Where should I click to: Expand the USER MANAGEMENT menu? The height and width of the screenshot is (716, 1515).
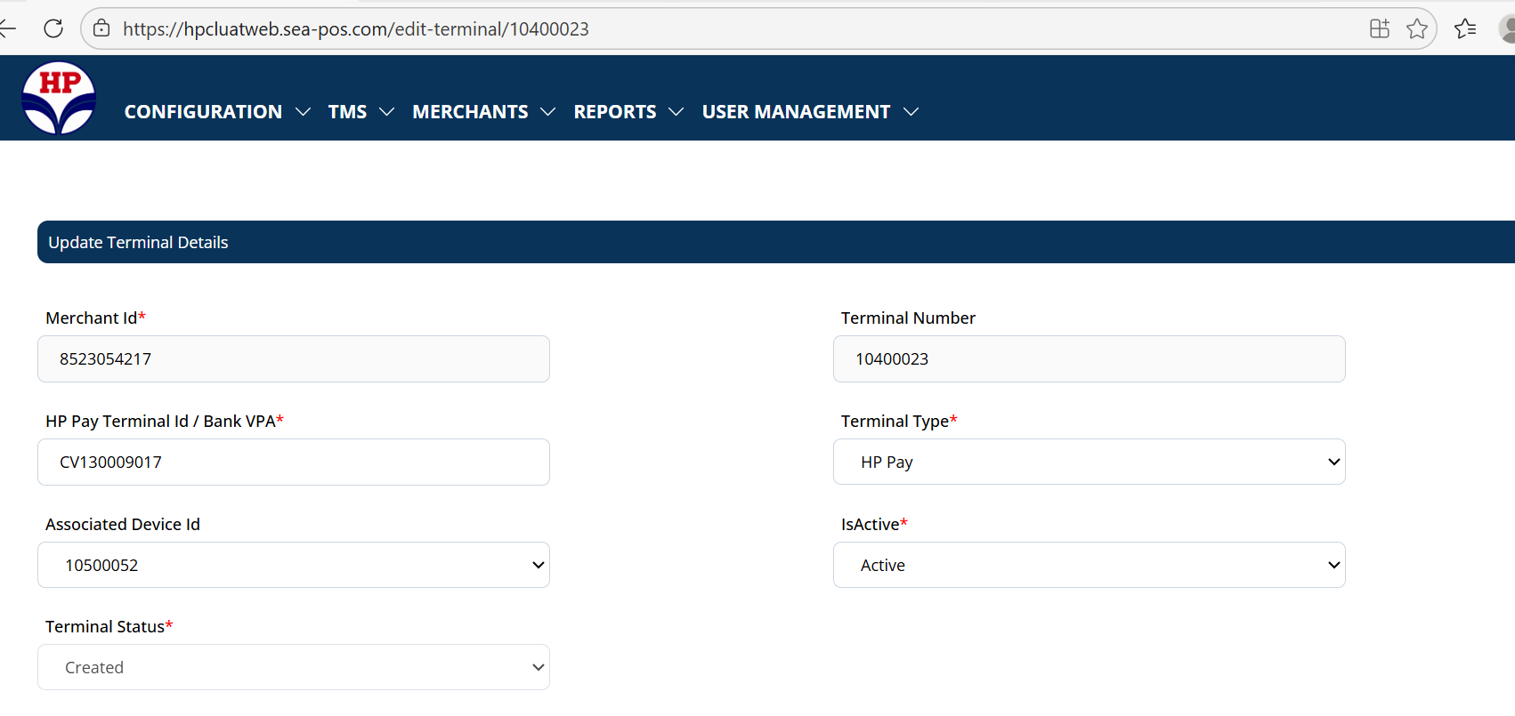click(x=809, y=112)
